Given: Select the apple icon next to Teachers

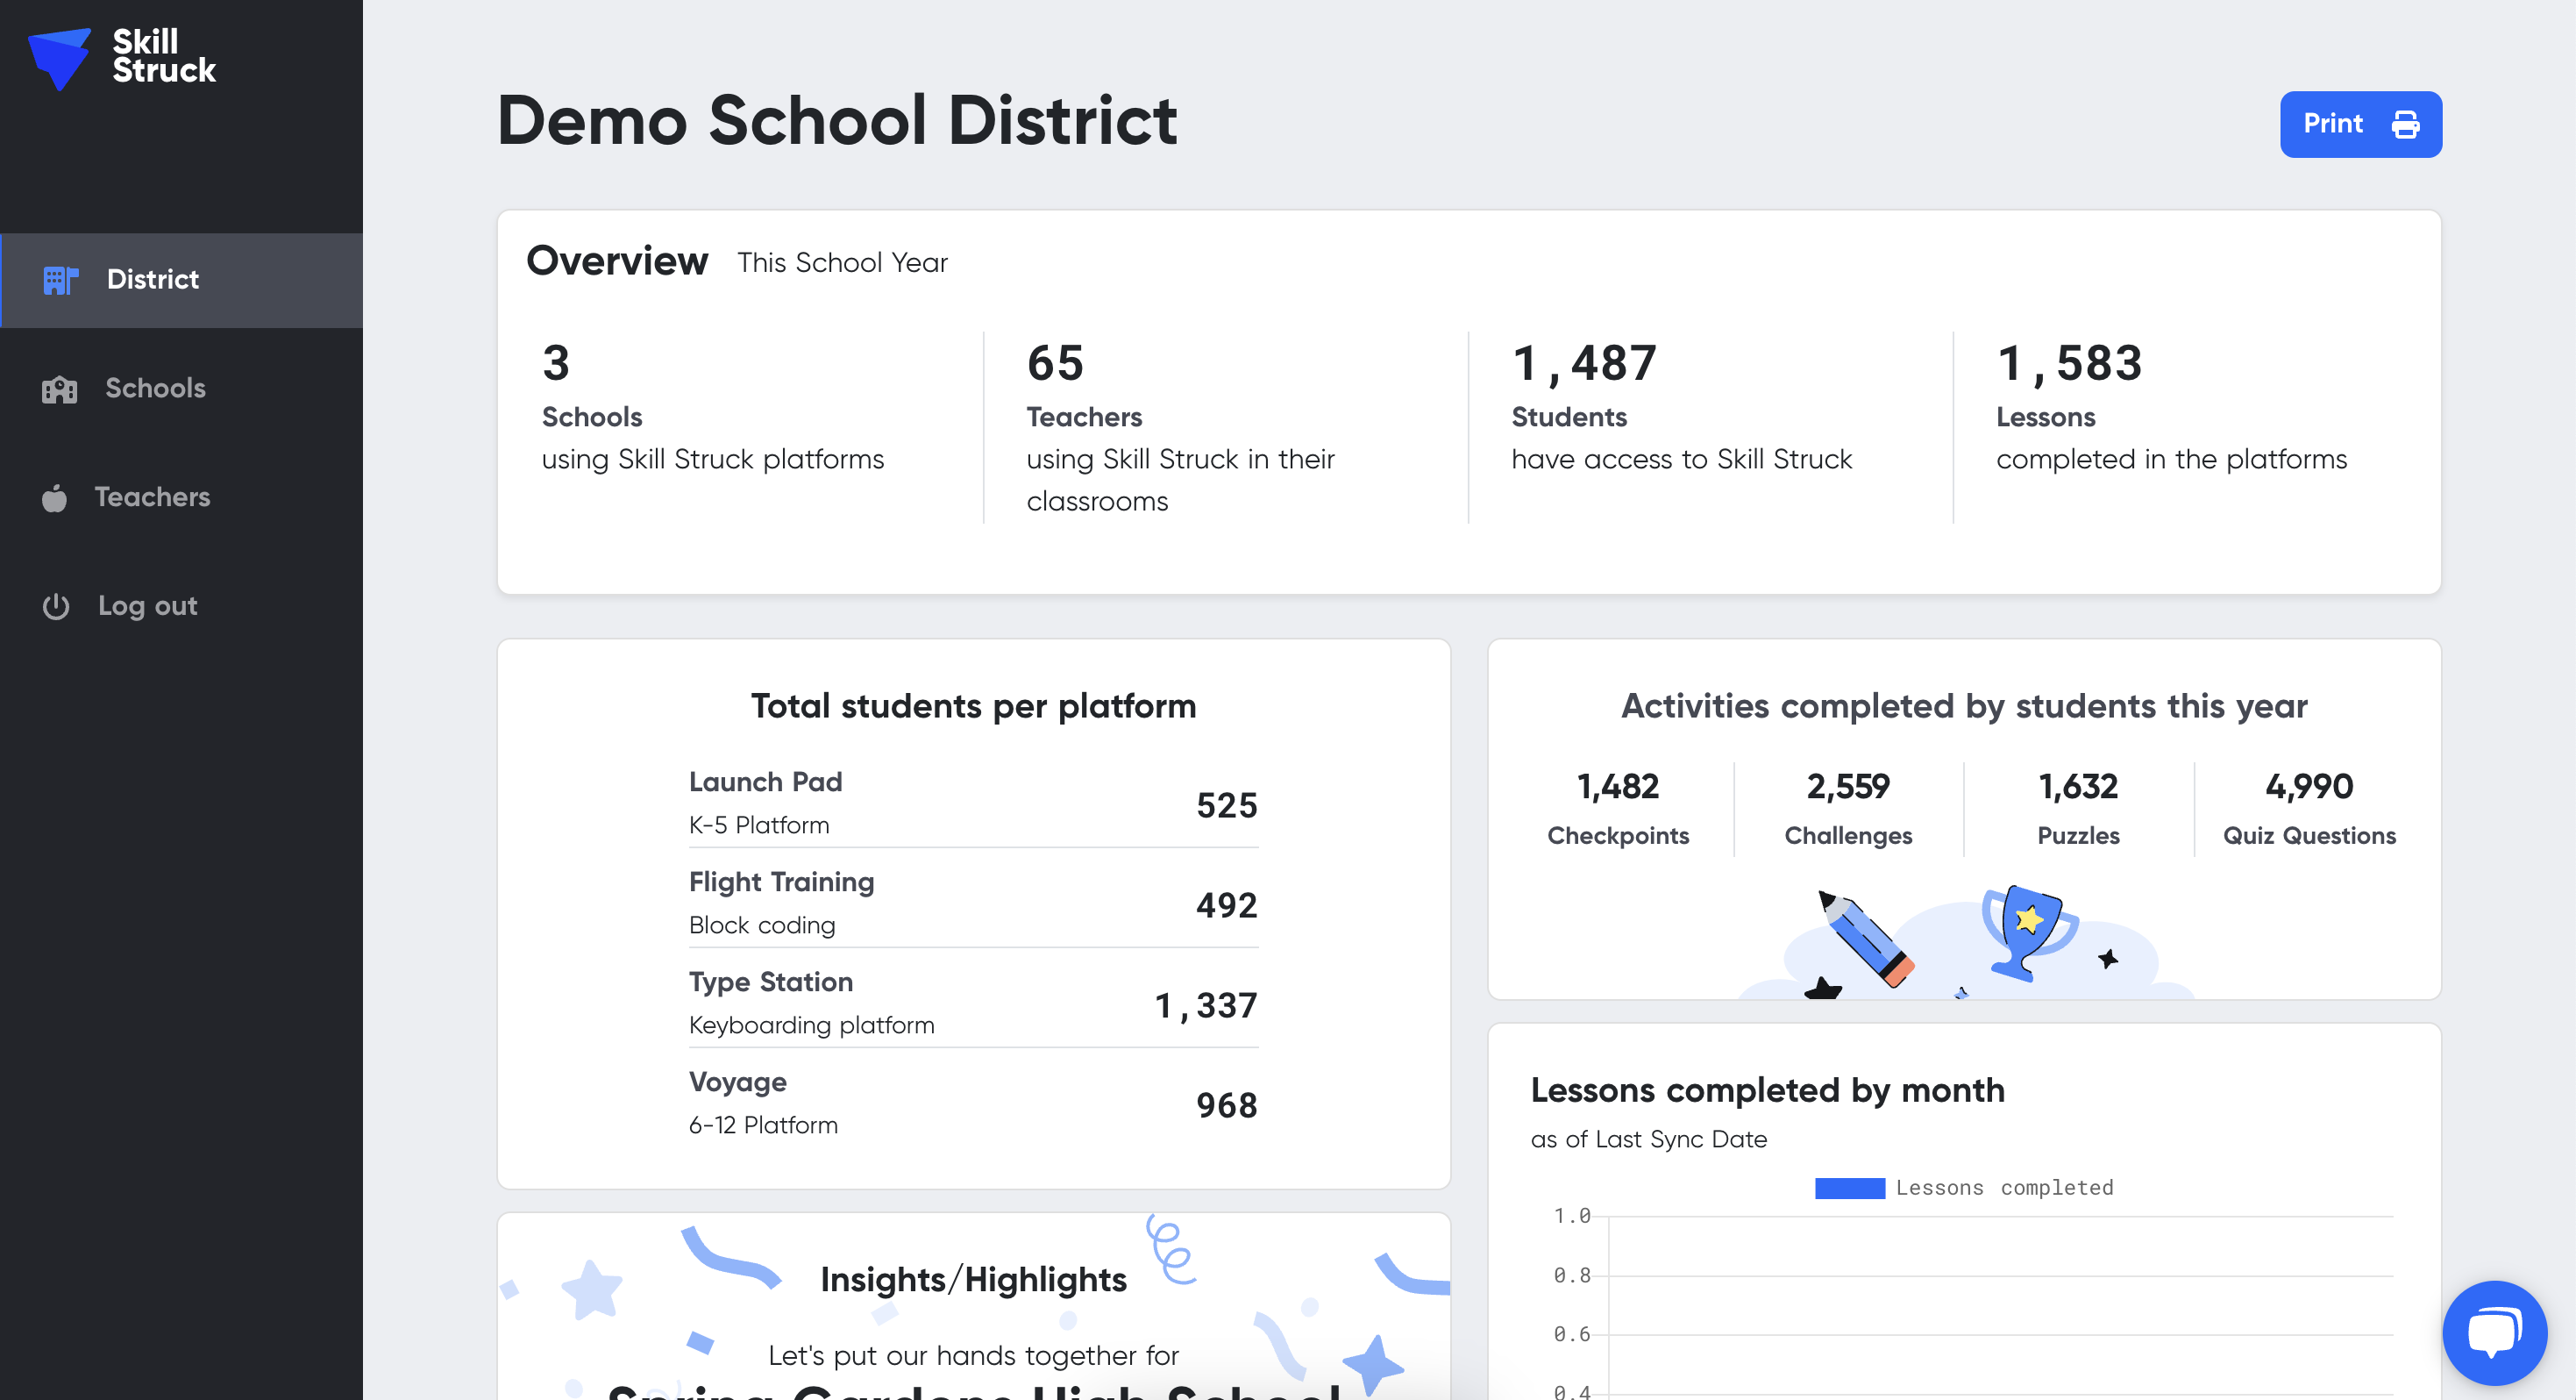Looking at the screenshot, I should pos(55,497).
